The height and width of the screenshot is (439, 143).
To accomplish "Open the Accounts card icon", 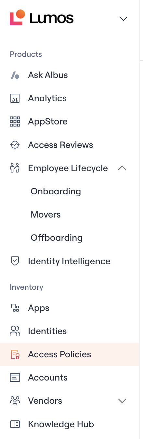I will coord(15,378).
